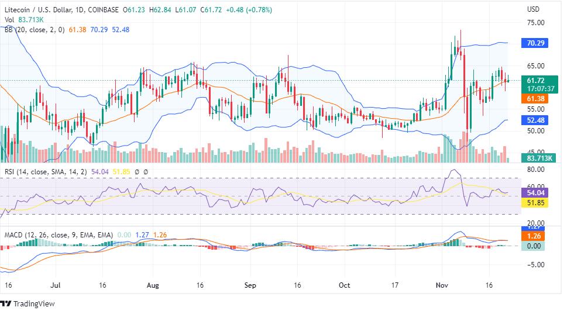Click the blue 52.48 lower band price label
The image size is (567, 314).
535,120
